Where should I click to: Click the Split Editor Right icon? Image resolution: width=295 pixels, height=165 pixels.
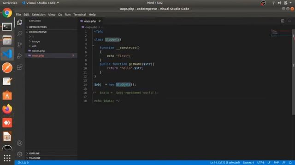tap(283, 21)
